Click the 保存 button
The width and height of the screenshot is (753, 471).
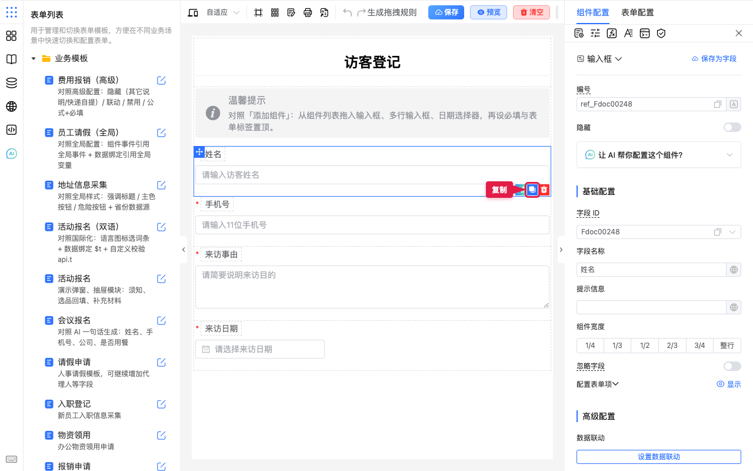pyautogui.click(x=446, y=12)
